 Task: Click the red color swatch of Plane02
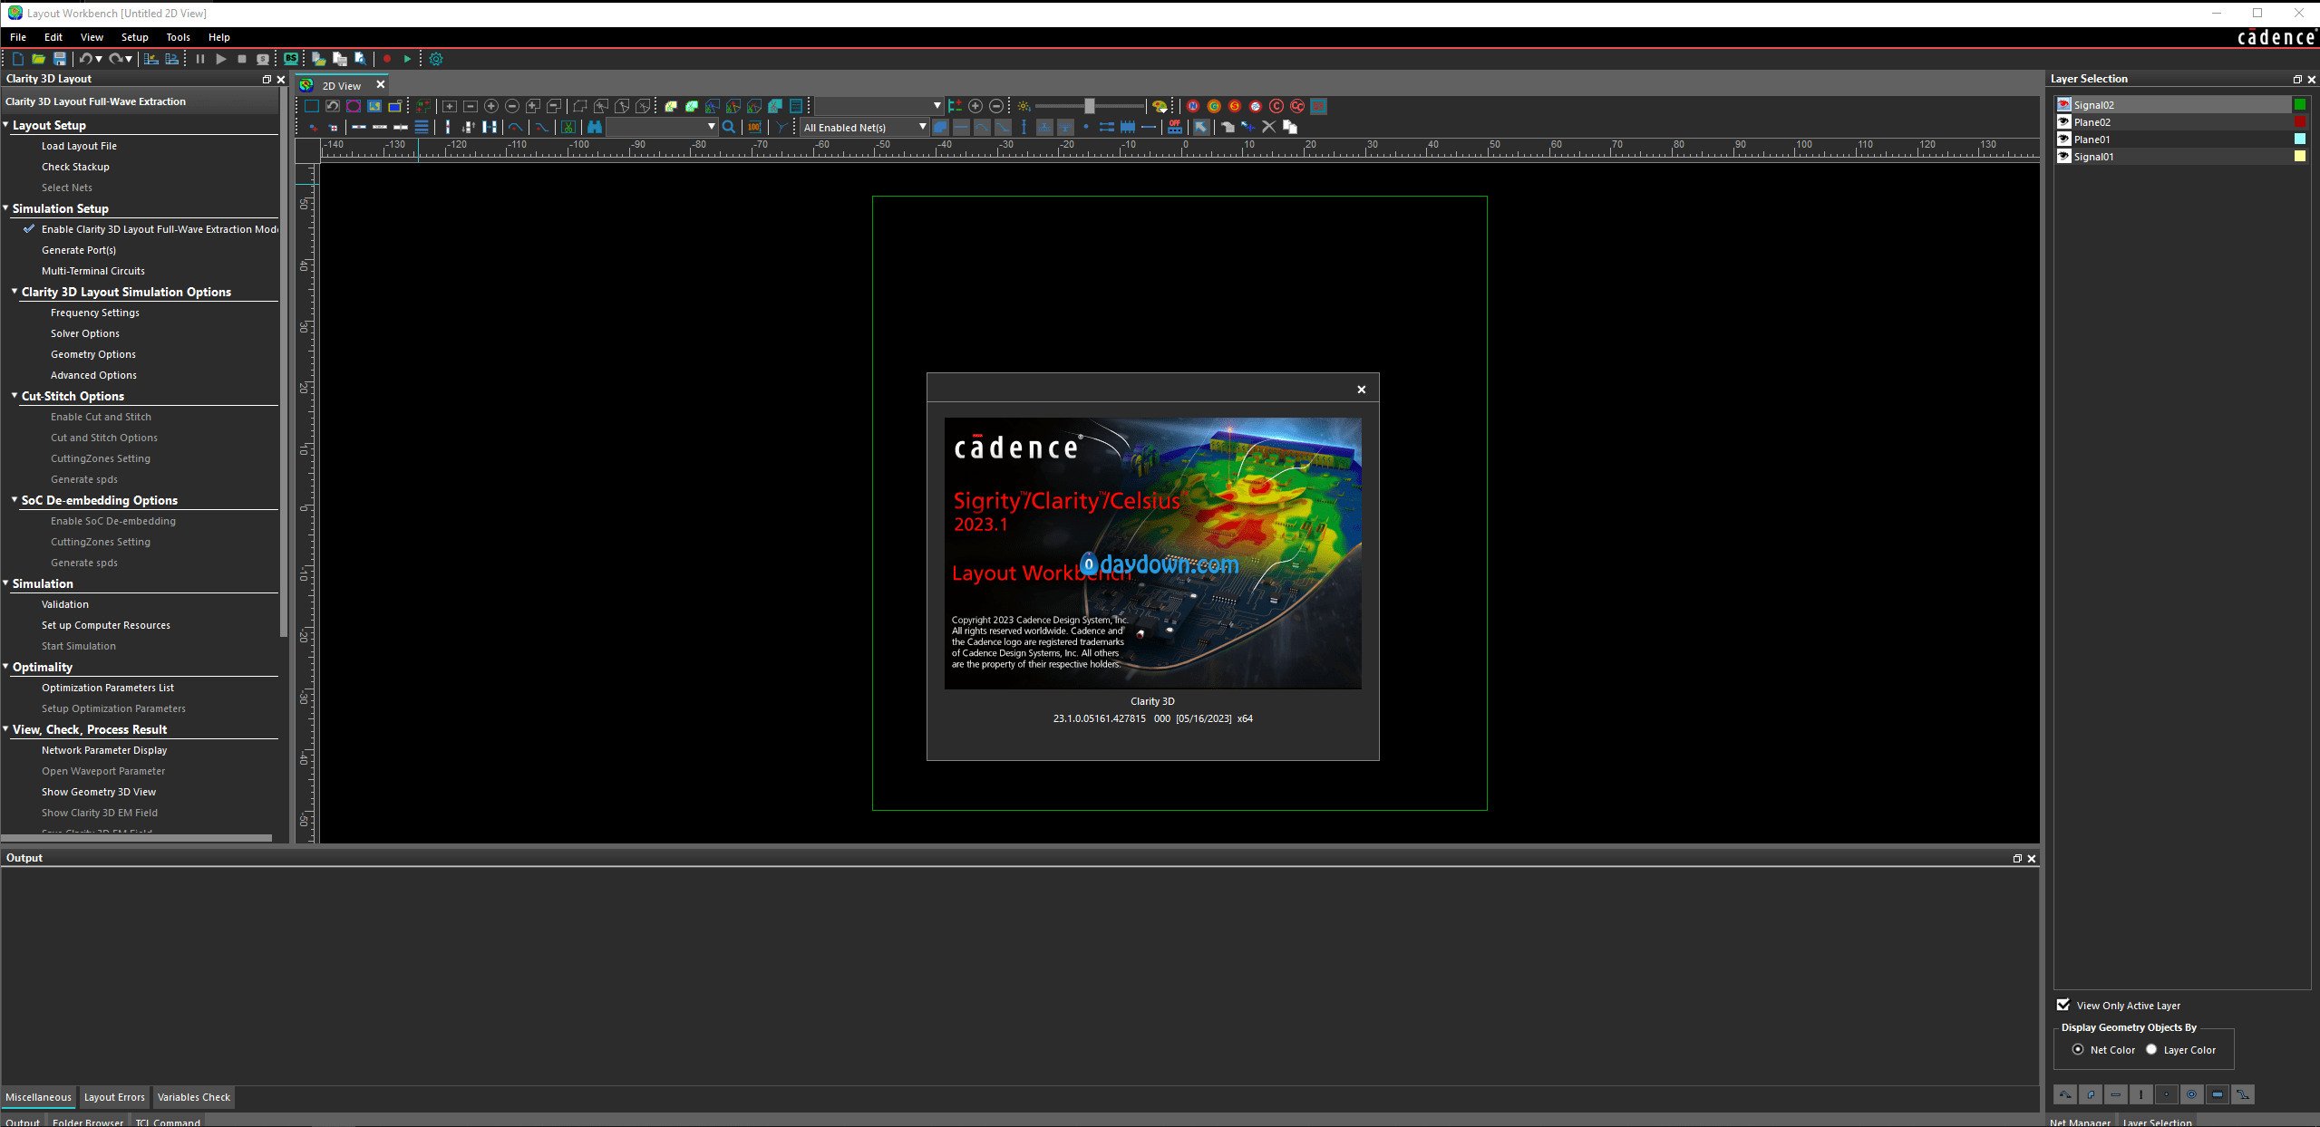pos(2299,121)
